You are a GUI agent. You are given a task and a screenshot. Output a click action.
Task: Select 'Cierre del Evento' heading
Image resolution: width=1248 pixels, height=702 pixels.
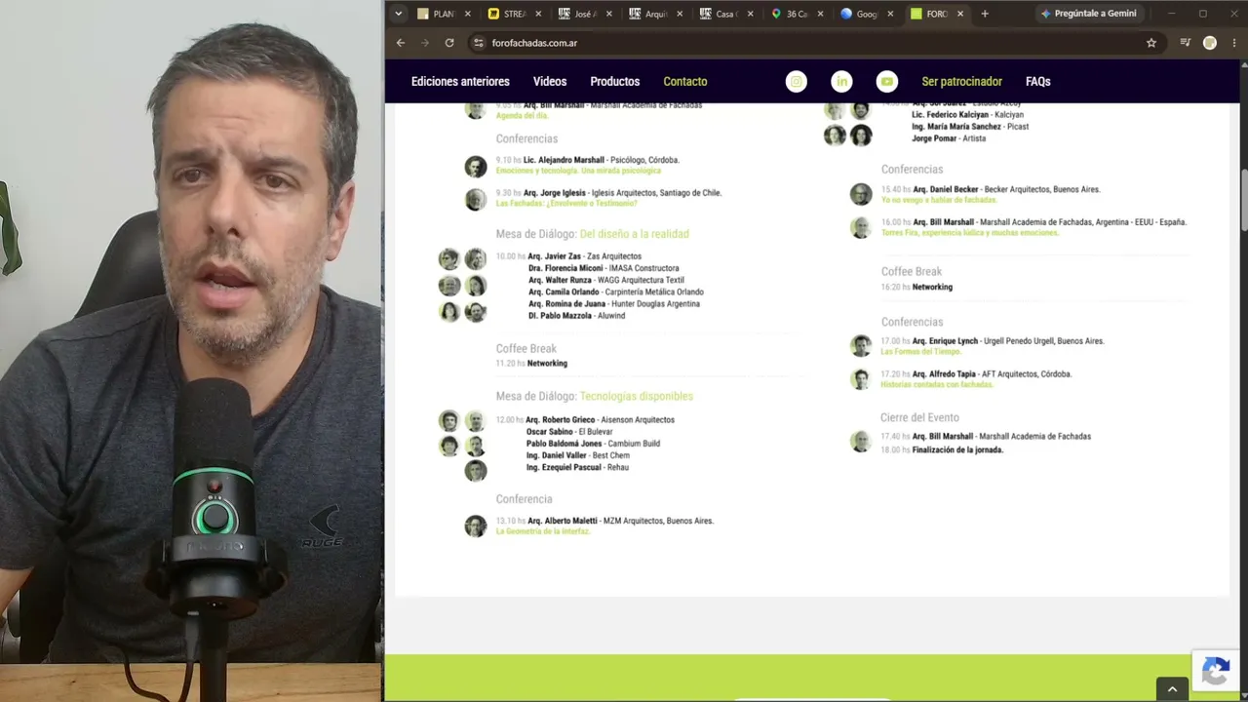[x=919, y=418]
